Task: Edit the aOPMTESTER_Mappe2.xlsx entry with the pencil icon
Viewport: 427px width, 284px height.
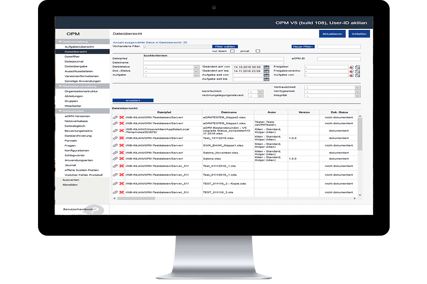Action: [116, 118]
